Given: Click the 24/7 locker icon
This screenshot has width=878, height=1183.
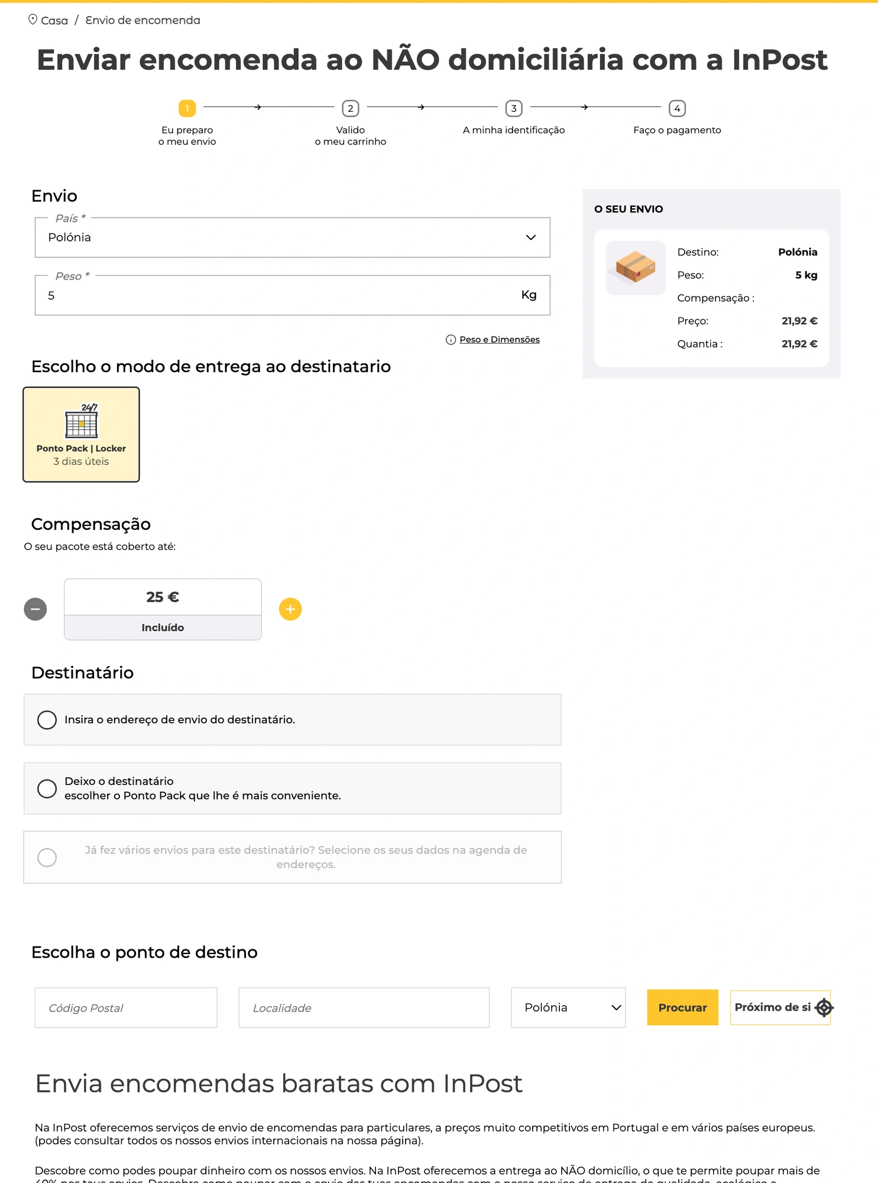Looking at the screenshot, I should 82,420.
